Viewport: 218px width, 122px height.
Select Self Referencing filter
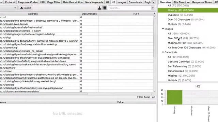[x=184, y=66]
